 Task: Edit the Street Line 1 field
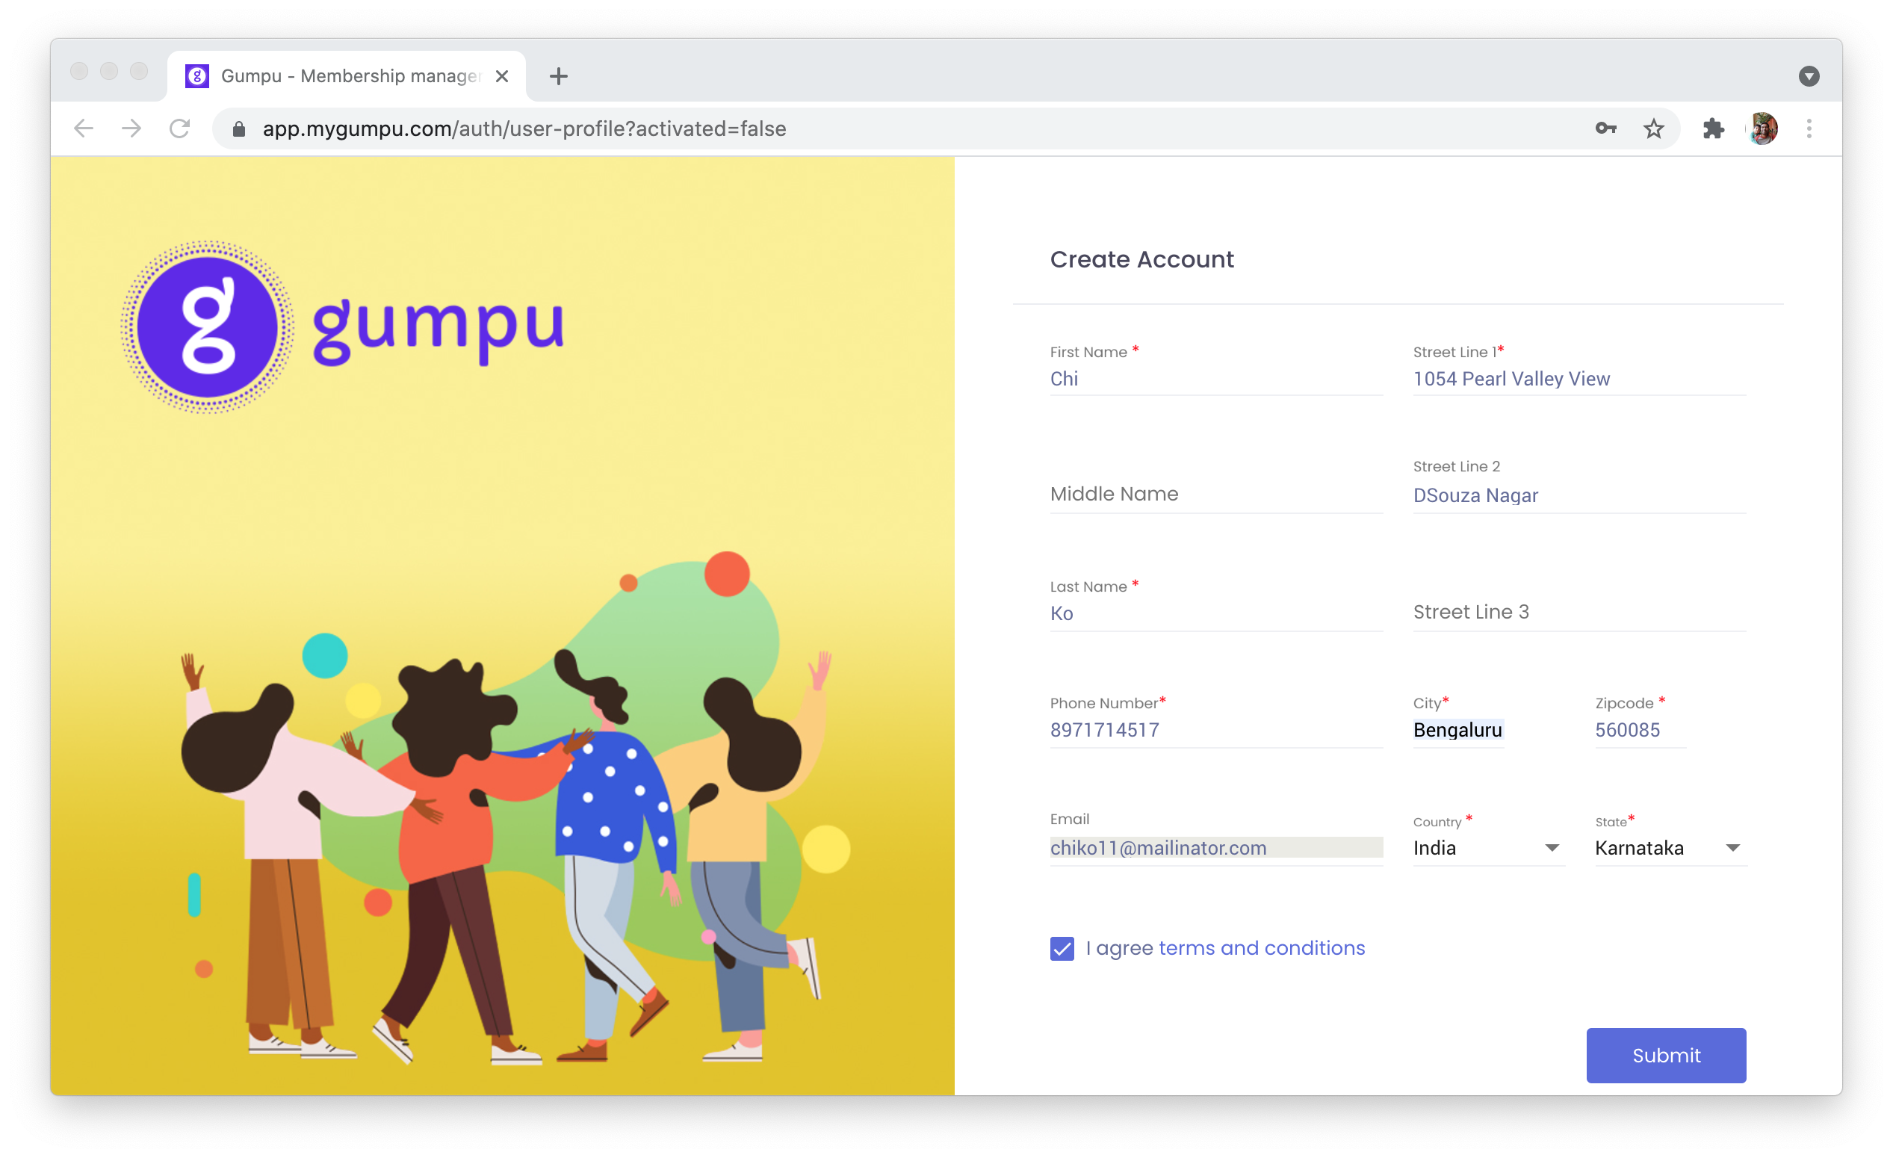[1579, 379]
